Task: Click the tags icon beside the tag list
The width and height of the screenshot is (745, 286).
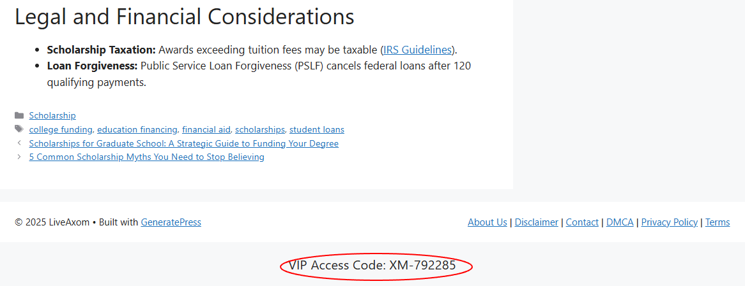Action: pyautogui.click(x=20, y=129)
